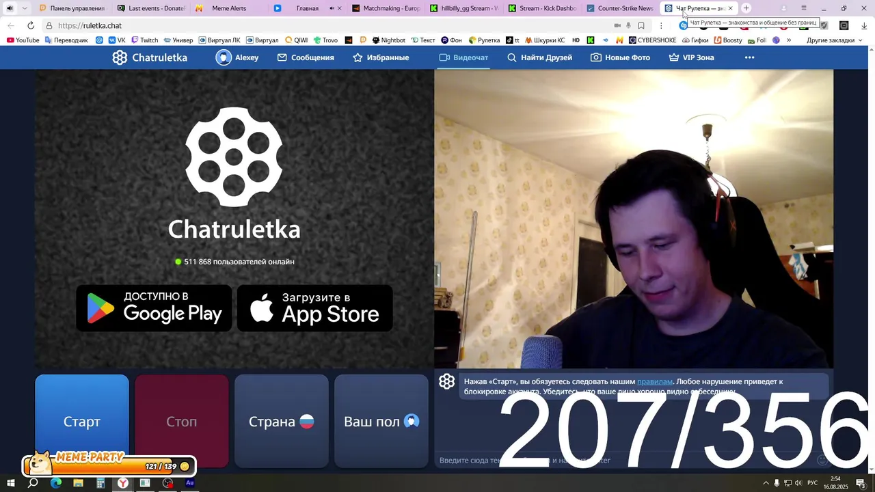The width and height of the screenshot is (875, 492).
Task: Open Рулетка bookmark
Action: 484,40
